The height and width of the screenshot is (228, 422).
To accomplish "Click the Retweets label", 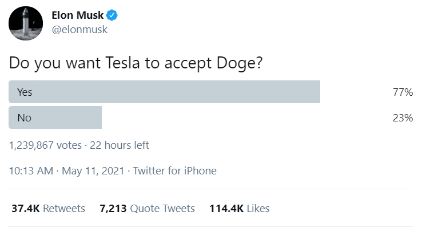I will 64,209.
